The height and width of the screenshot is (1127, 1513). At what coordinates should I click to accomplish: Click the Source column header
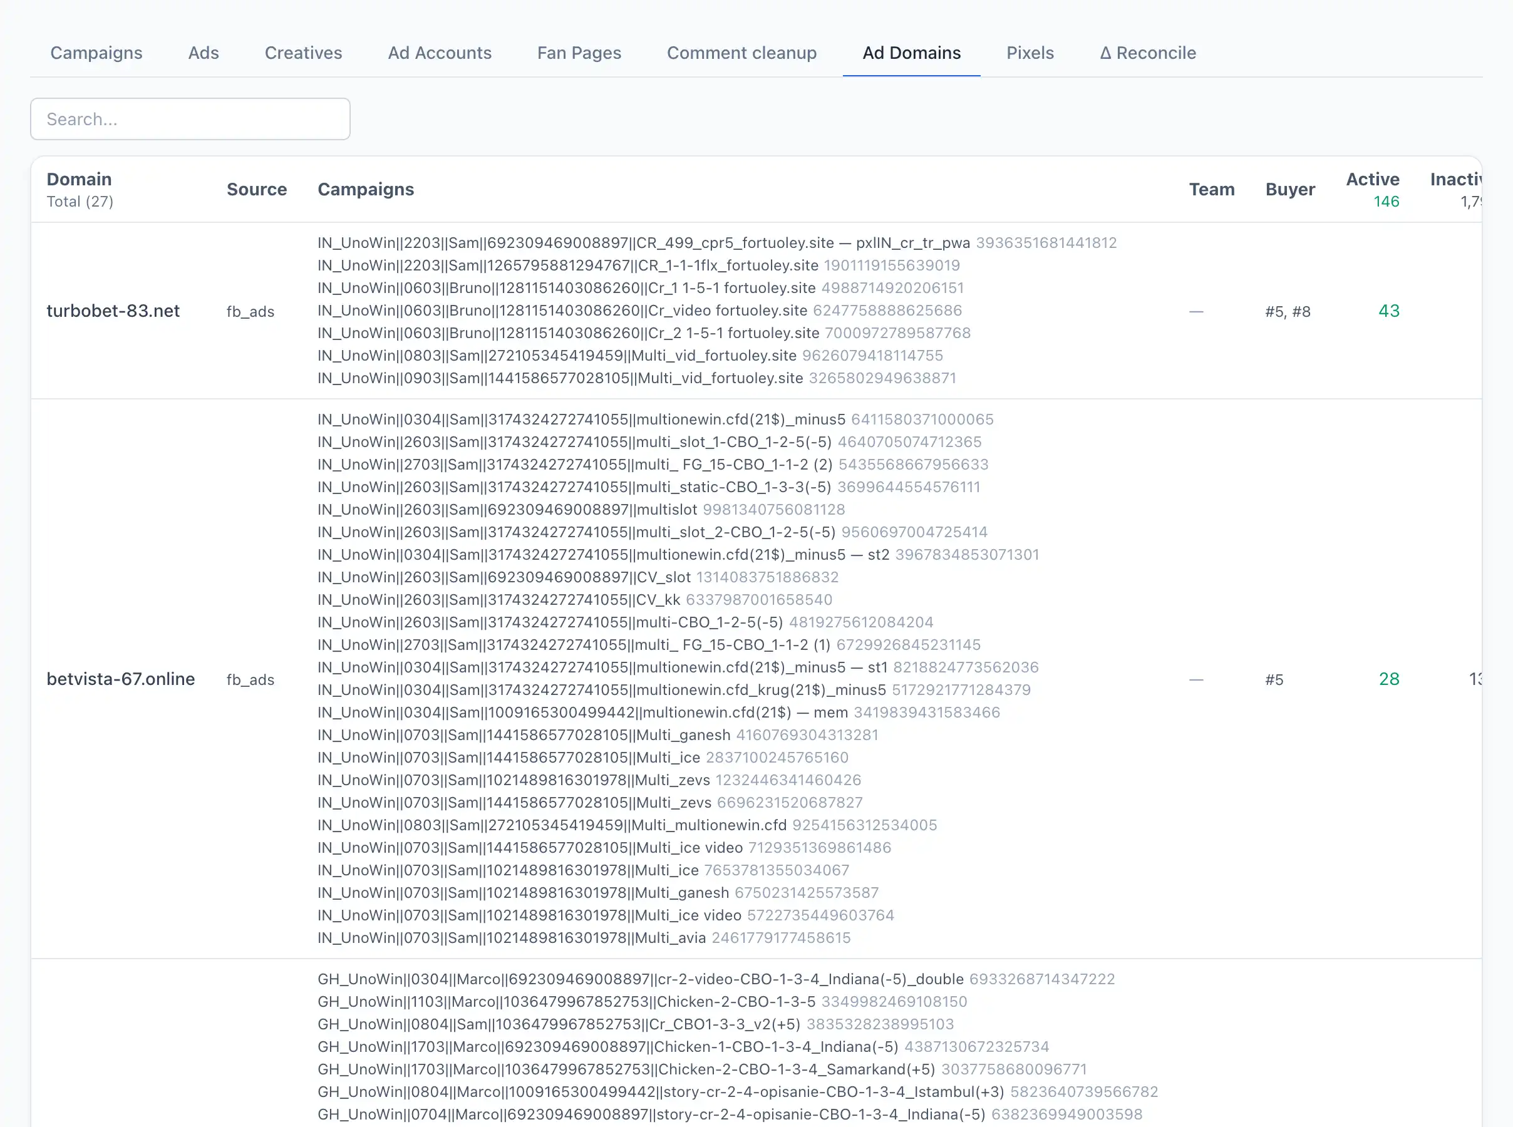coord(257,190)
